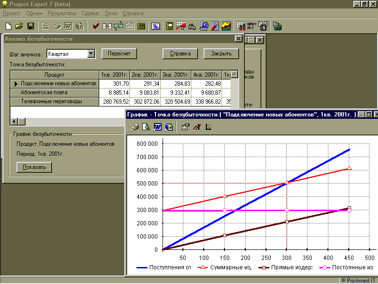Viewport: 378px width, 284px height.
Task: Click the magenta Постоянные legend marker
Action: (x=325, y=267)
